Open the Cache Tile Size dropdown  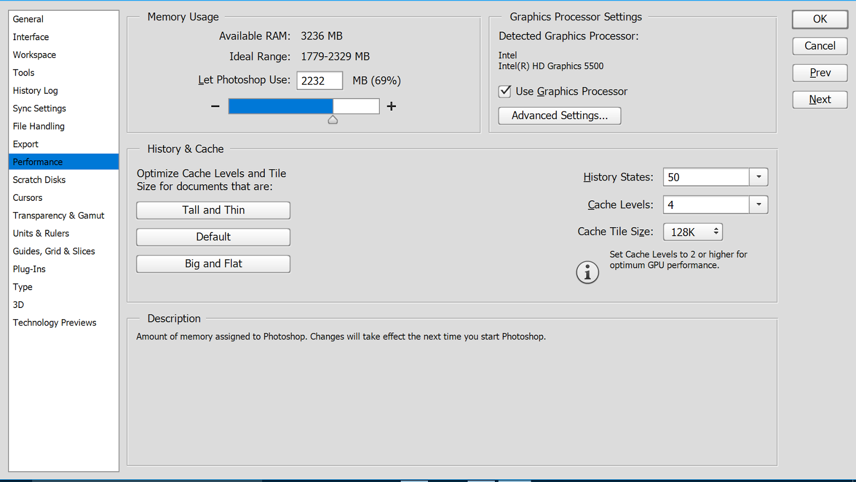point(693,232)
